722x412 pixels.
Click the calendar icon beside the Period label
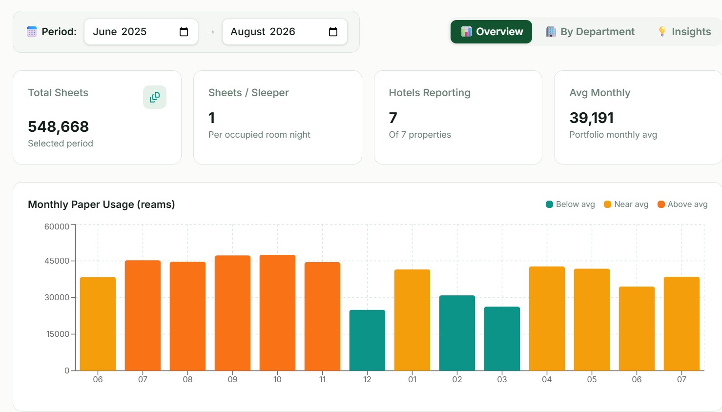point(32,32)
